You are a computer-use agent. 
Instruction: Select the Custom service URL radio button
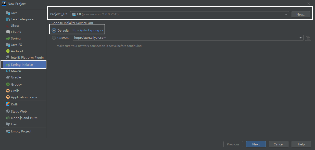point(54,38)
